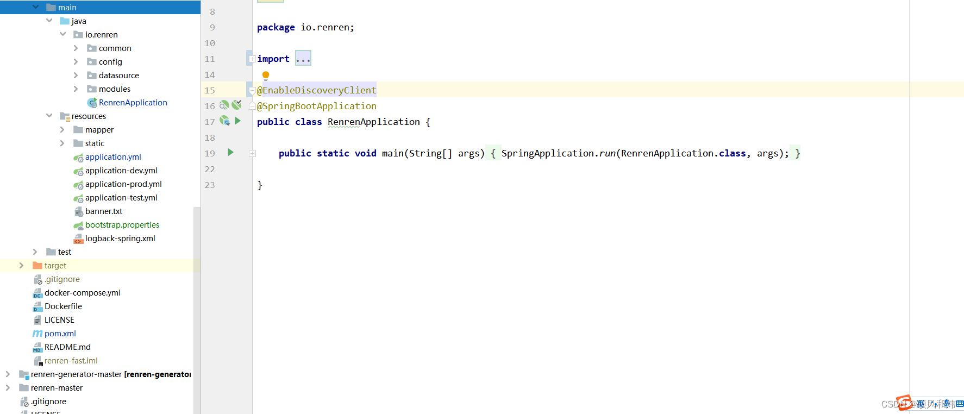
Task: Click the Maven pom.xml icon
Action: coord(37,334)
